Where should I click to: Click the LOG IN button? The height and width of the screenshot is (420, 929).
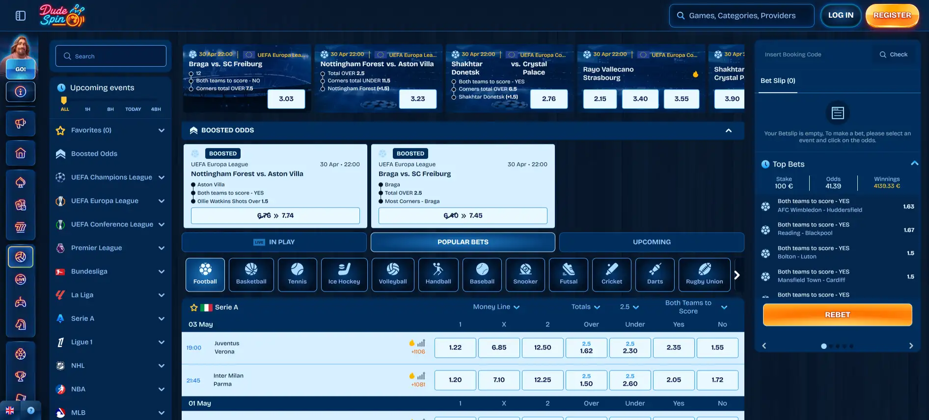[841, 15]
